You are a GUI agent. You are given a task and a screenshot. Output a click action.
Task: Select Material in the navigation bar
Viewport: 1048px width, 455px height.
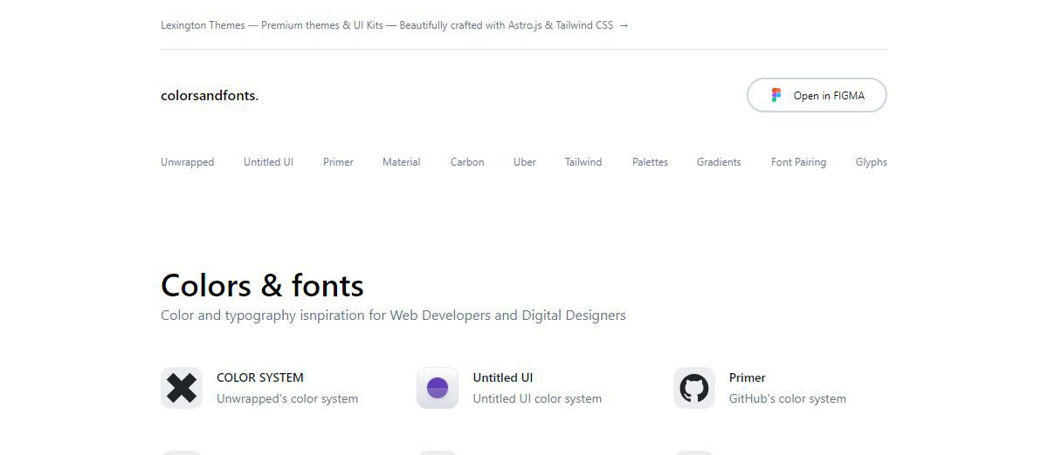click(x=402, y=162)
